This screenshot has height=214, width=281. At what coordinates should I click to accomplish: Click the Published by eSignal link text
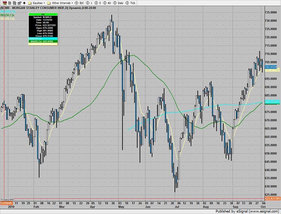tap(247, 211)
